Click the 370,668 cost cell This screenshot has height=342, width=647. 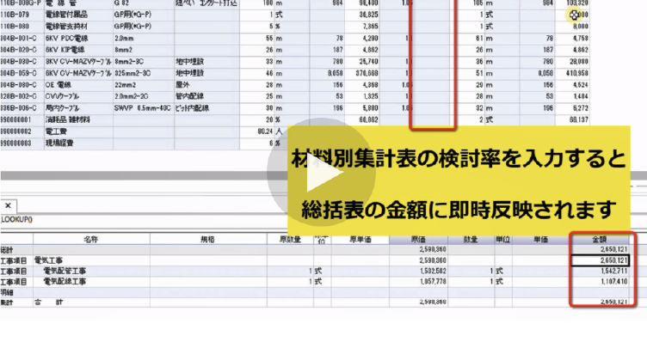click(x=362, y=73)
